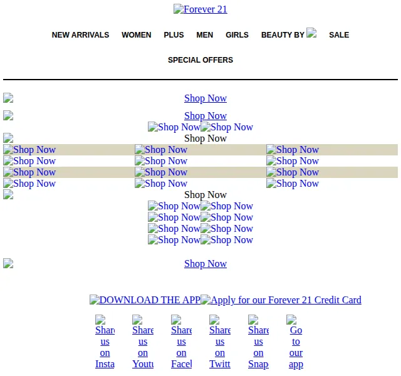The image size is (401, 376).
Task: Click DOWNLOAD THE APP link
Action: click(145, 300)
